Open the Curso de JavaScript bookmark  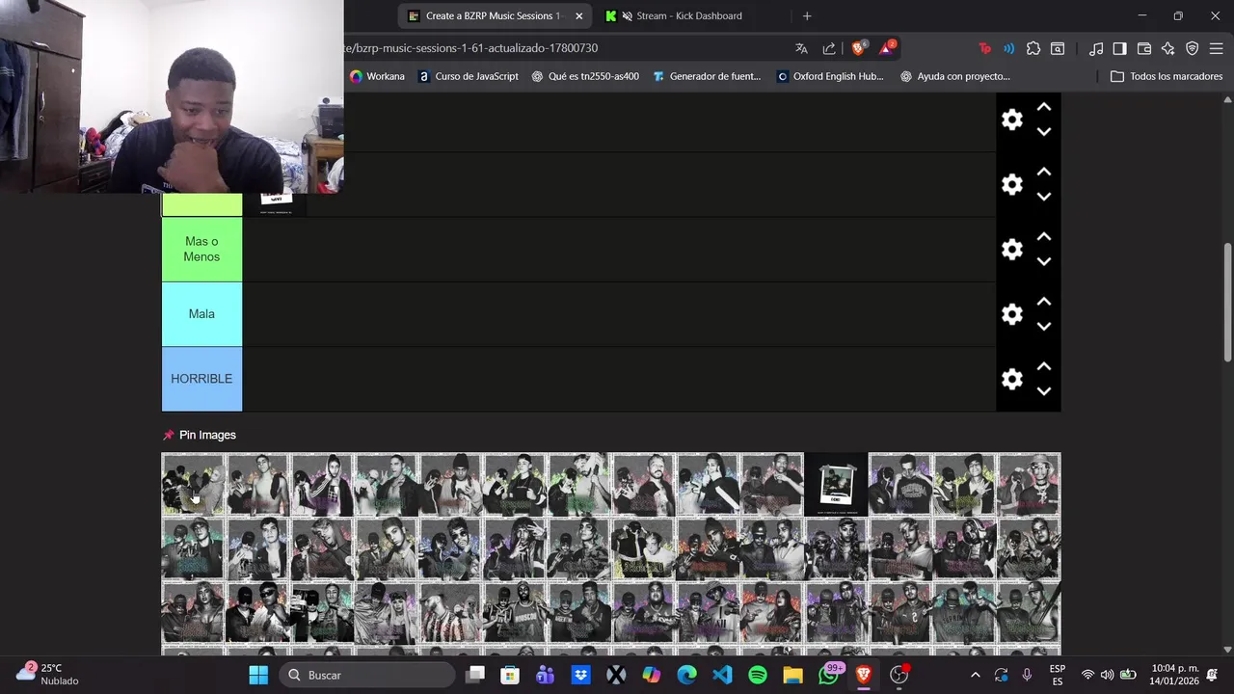coord(469,76)
